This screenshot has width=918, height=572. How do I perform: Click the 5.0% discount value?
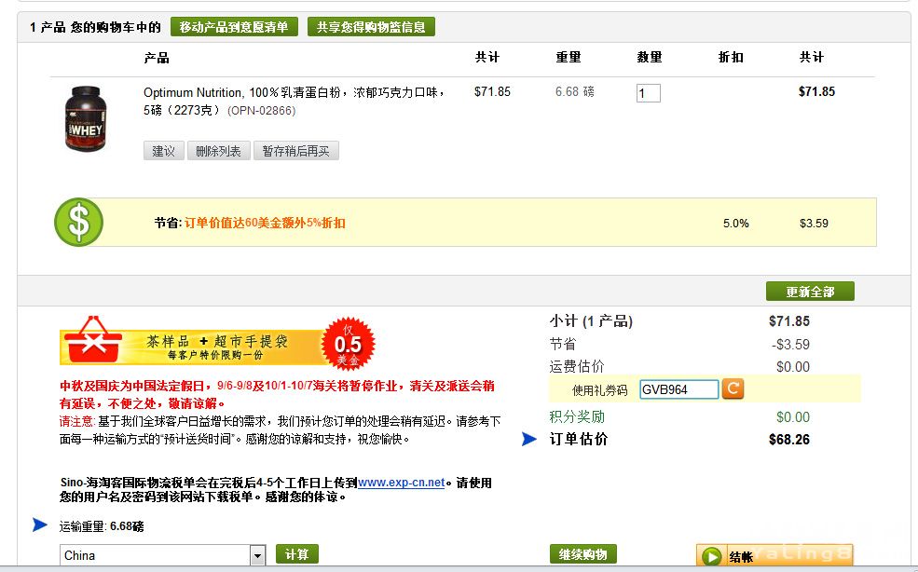[x=736, y=223]
